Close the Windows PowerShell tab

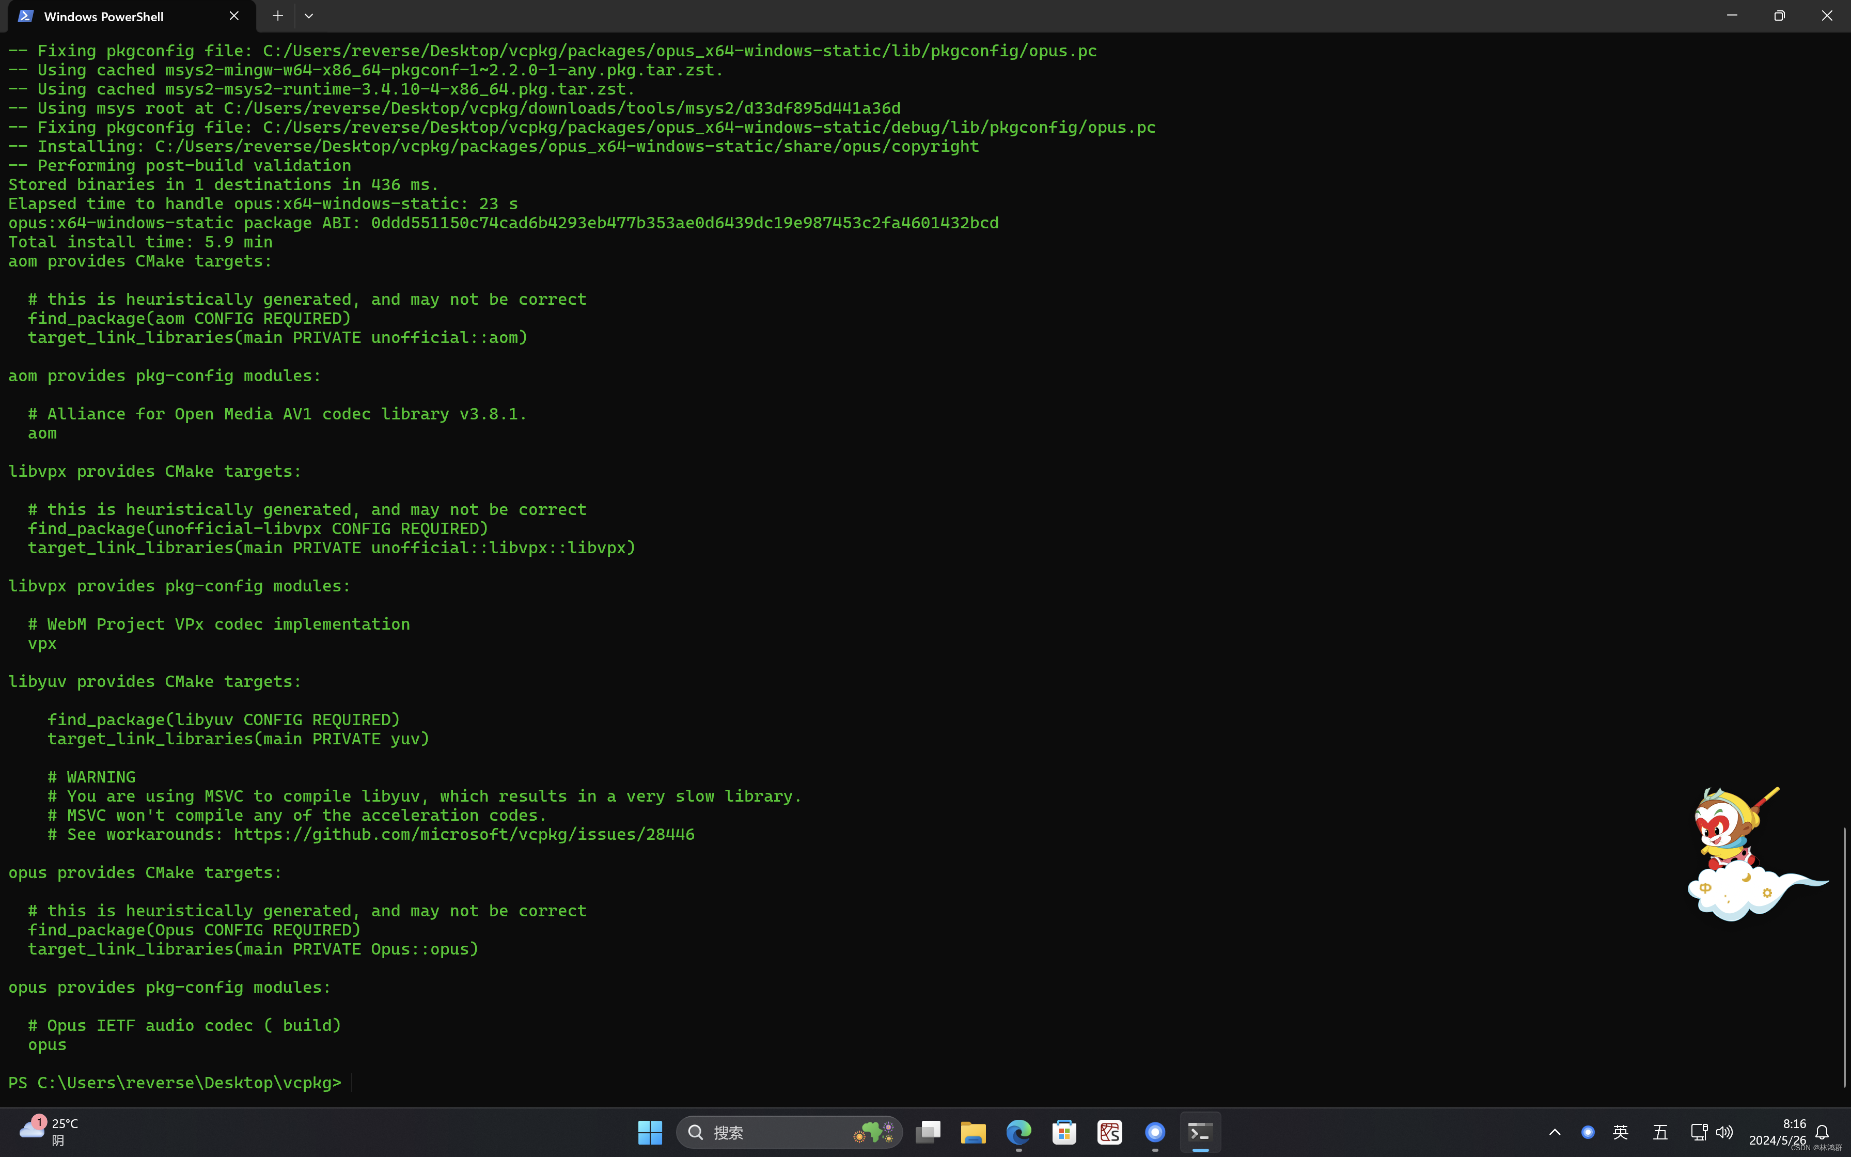coord(234,16)
